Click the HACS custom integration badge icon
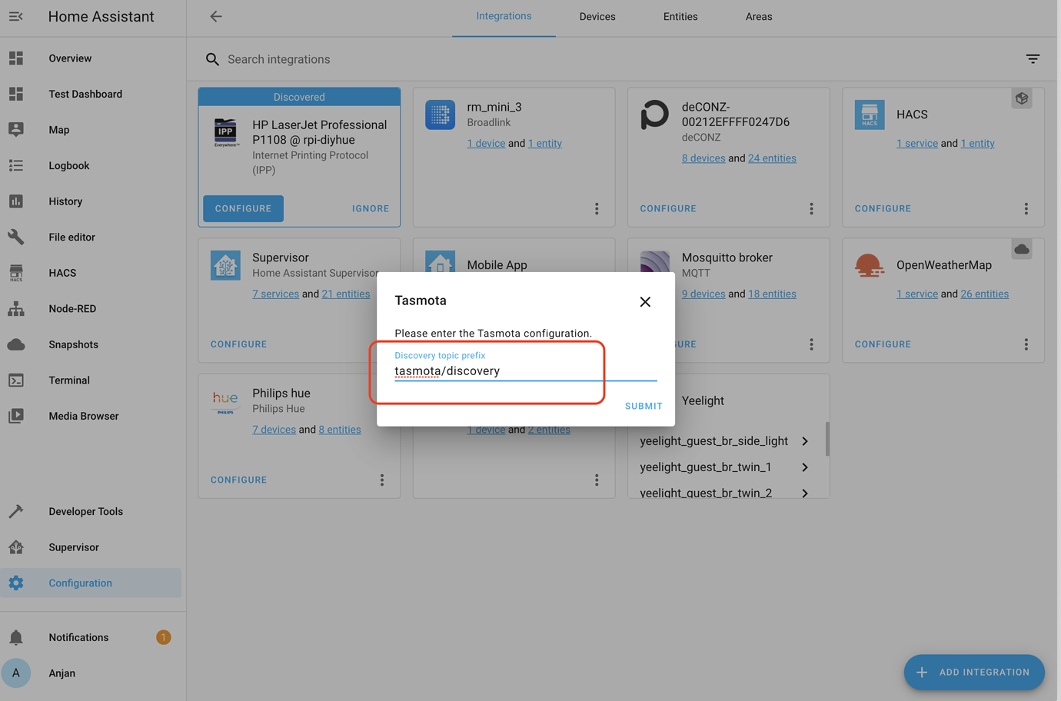The height and width of the screenshot is (701, 1061). pos(1022,98)
